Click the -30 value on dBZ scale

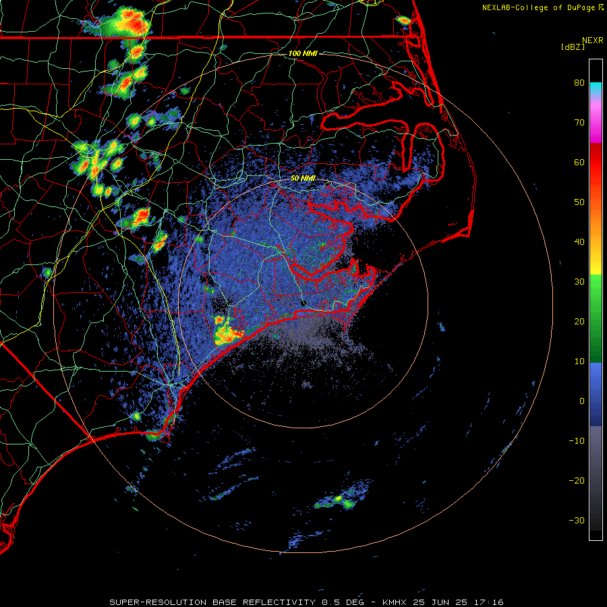point(577,521)
